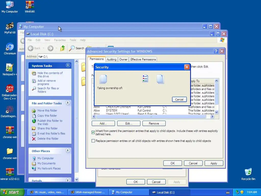Viewport: 261px width, 196px height.
Task: Click the Edit... permission entry button
Action: click(129, 124)
